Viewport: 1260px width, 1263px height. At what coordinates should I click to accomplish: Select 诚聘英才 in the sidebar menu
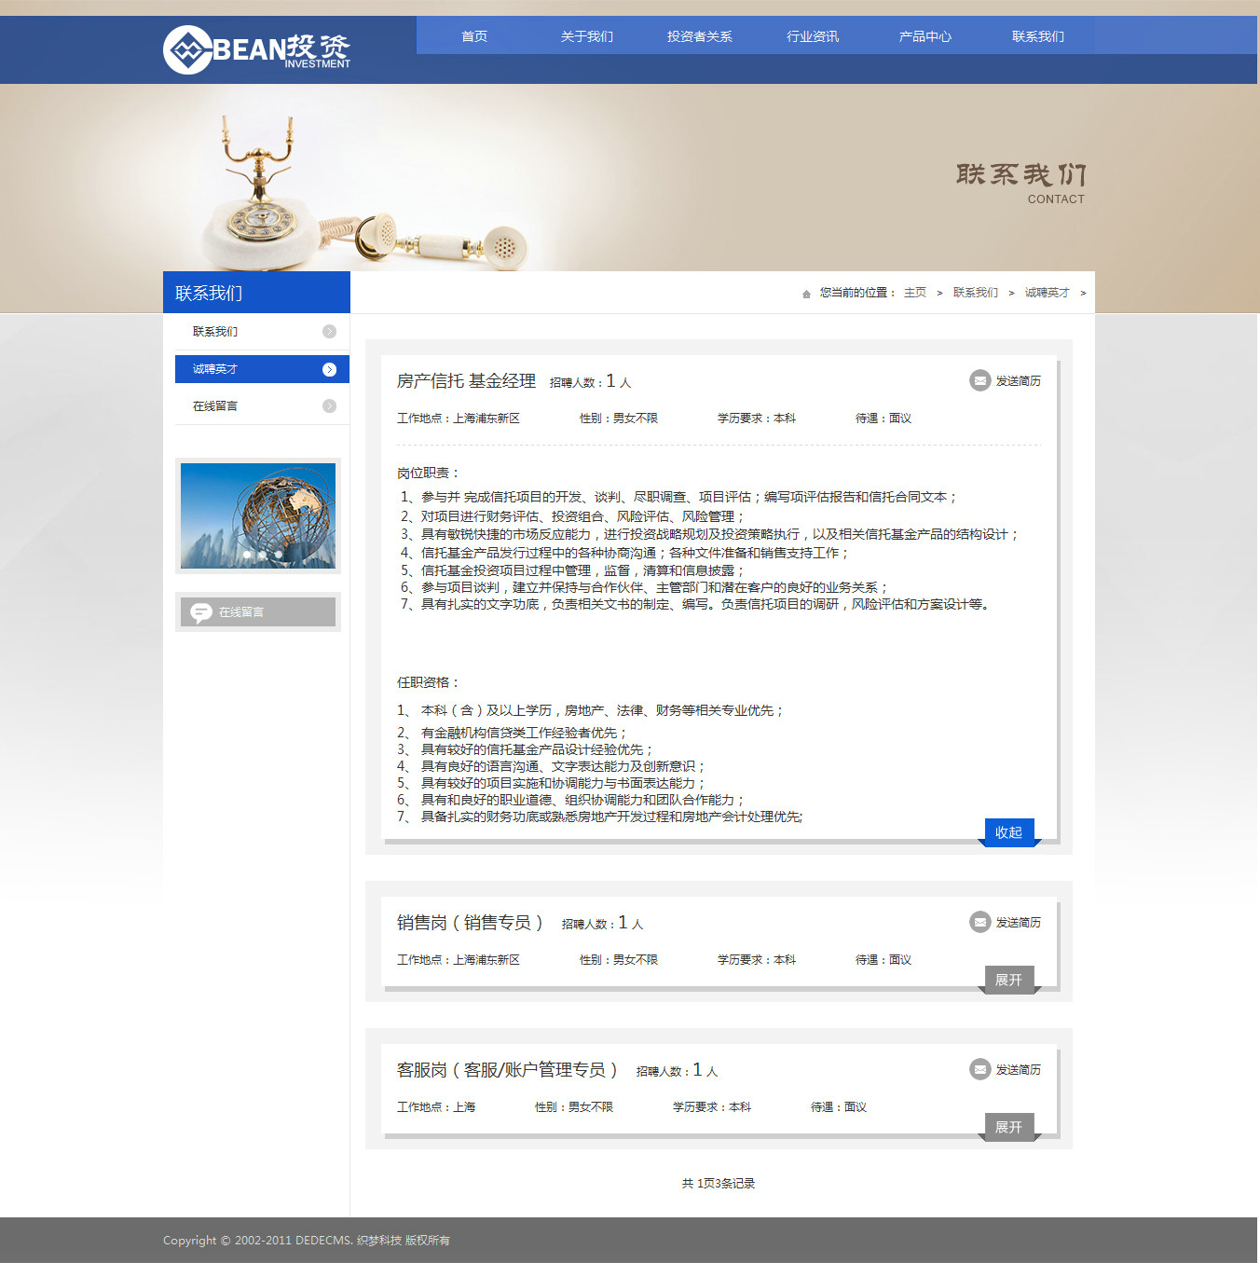click(x=215, y=369)
